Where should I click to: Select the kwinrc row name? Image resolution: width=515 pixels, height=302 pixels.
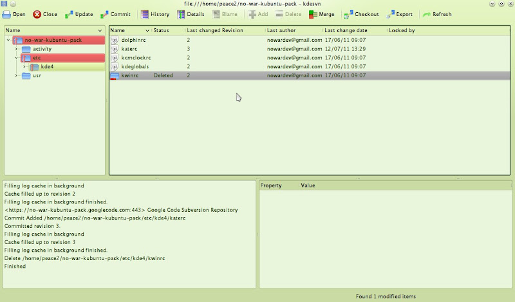point(130,75)
